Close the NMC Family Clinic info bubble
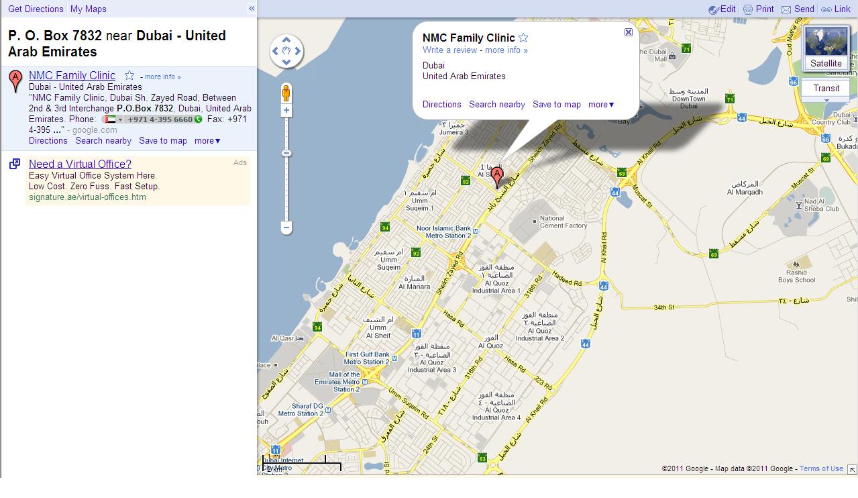 pyautogui.click(x=629, y=32)
